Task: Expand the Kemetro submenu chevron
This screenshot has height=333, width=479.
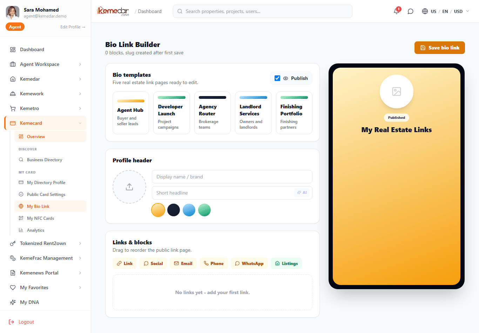Action: click(80, 108)
